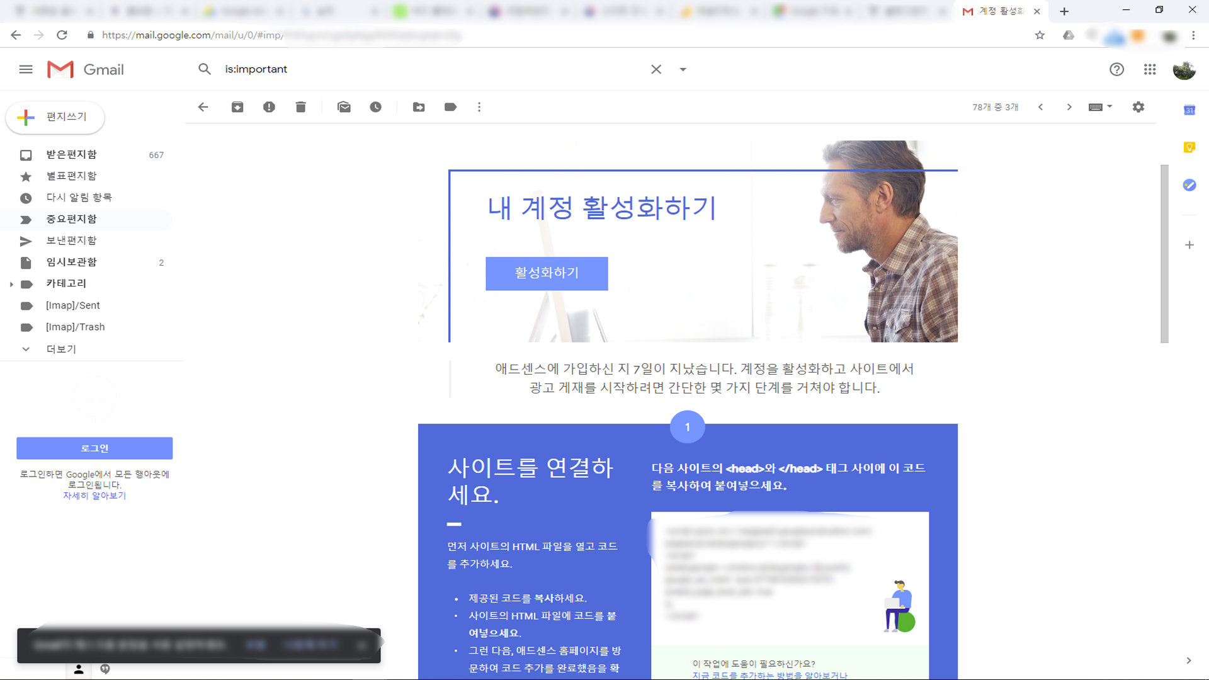Report spam using exclamation icon

tap(269, 107)
